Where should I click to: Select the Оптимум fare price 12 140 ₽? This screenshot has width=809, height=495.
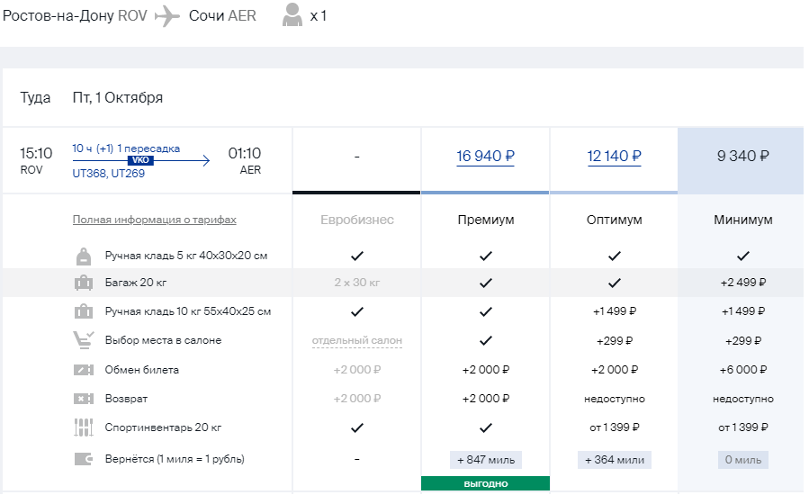pyautogui.click(x=614, y=156)
